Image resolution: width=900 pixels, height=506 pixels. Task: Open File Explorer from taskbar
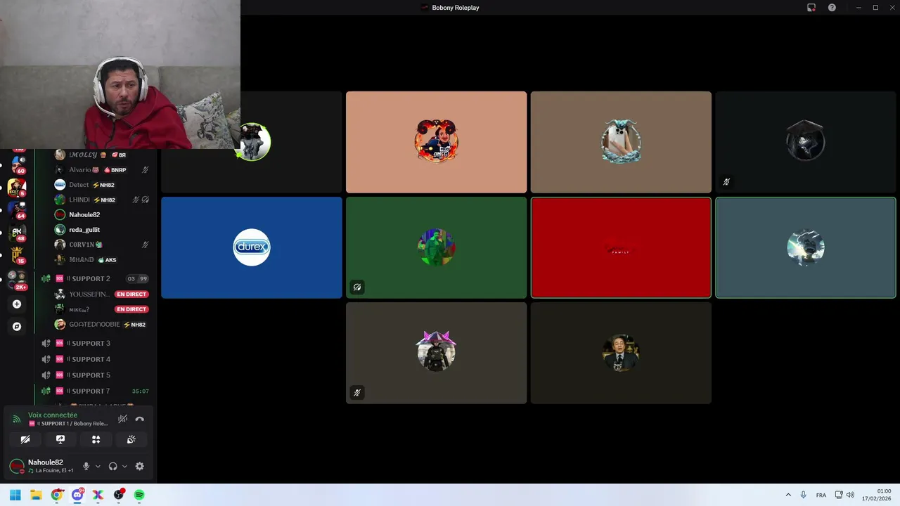pos(36,495)
